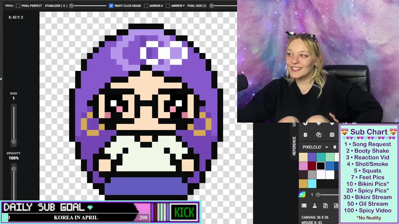Uncheck the Right Click Erase checkbox
The width and height of the screenshot is (399, 224).
pos(111,6)
